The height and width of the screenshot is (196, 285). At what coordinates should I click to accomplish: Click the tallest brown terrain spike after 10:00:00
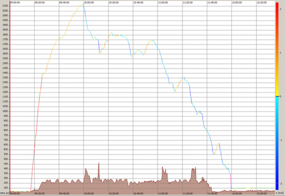coord(98,164)
